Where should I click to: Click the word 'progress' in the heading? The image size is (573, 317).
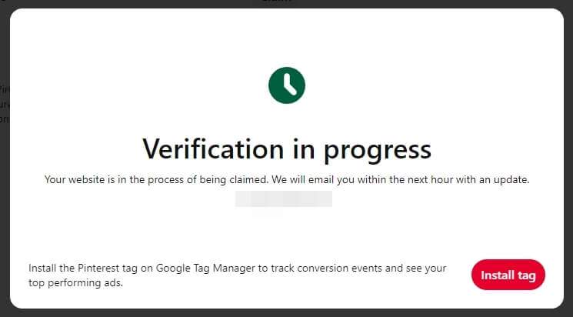(378, 151)
